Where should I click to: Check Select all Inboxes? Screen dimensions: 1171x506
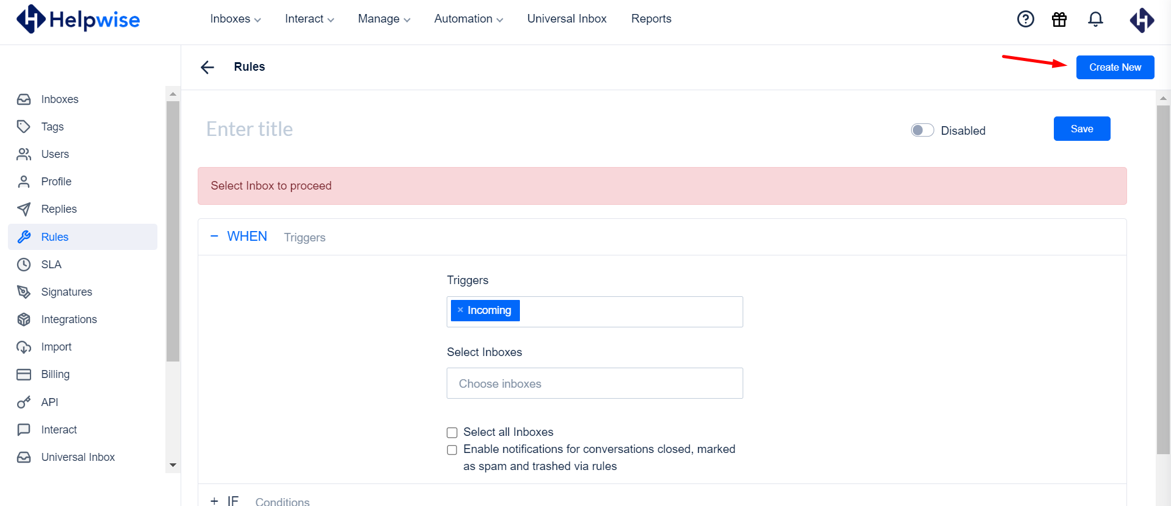coord(452,433)
